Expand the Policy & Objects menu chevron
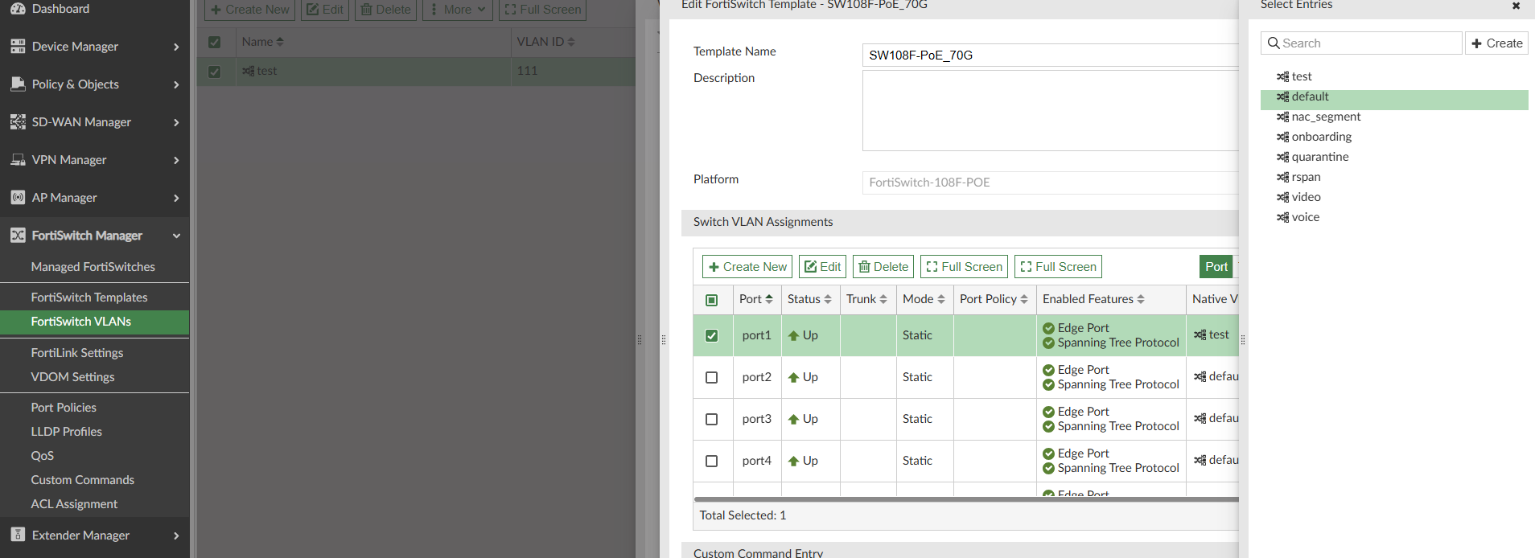 176,84
